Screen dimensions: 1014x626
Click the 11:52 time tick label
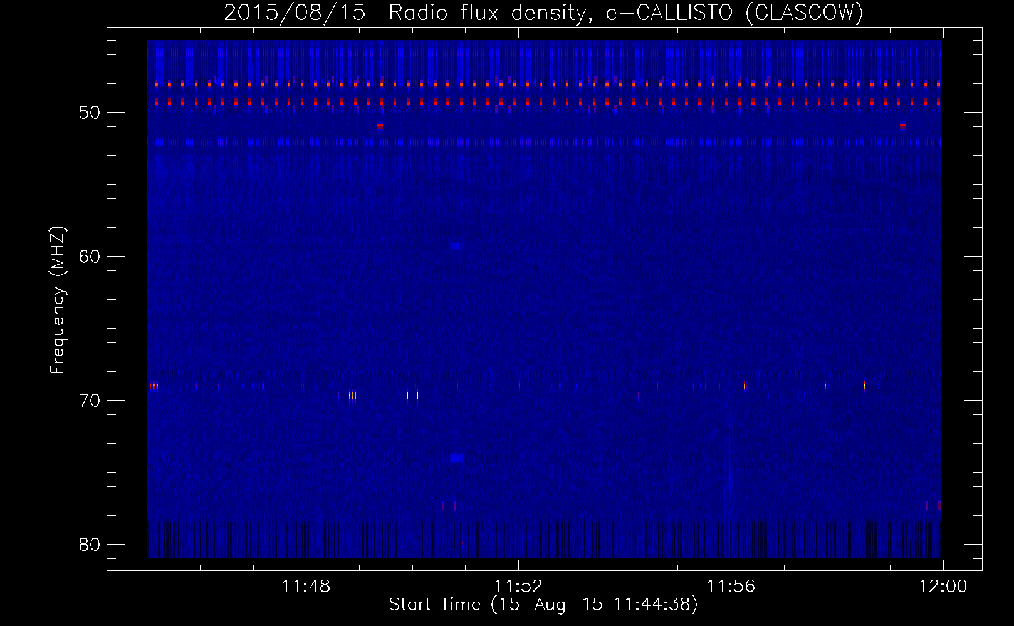(518, 587)
